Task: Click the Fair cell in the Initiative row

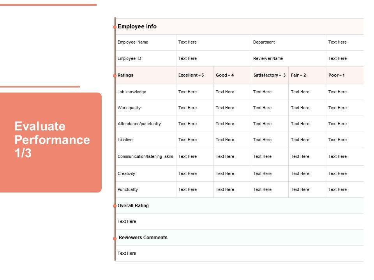Action: tap(300, 140)
